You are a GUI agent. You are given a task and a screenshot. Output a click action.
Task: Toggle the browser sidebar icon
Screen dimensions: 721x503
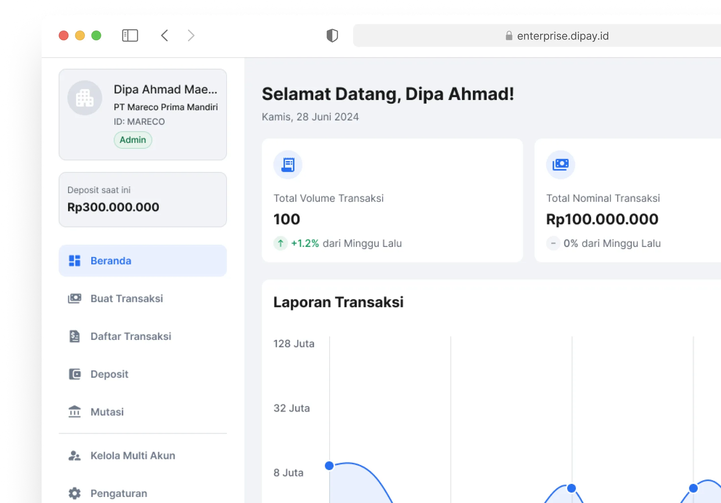pyautogui.click(x=130, y=36)
